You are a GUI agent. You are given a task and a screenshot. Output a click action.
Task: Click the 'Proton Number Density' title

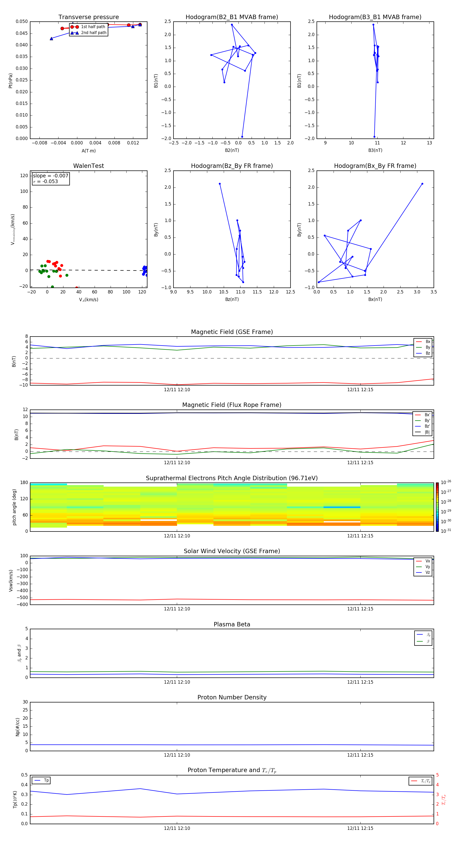pos(232,697)
